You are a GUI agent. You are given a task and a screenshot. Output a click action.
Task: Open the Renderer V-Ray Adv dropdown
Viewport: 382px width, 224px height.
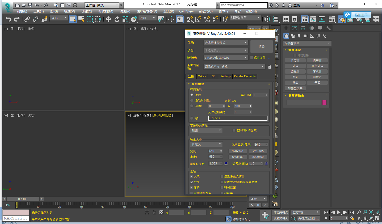pos(226,58)
